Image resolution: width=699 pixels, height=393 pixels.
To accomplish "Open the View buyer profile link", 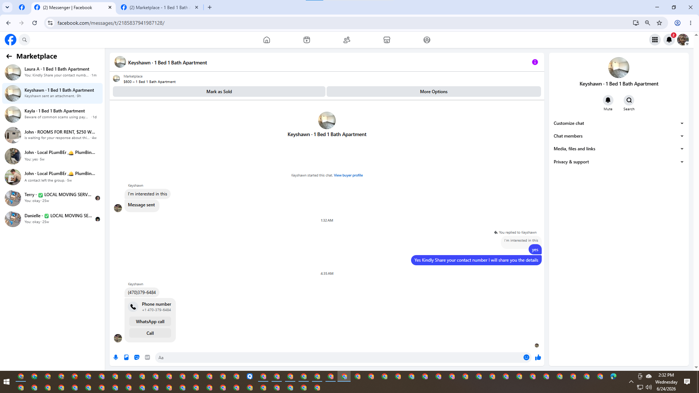I will point(348,175).
